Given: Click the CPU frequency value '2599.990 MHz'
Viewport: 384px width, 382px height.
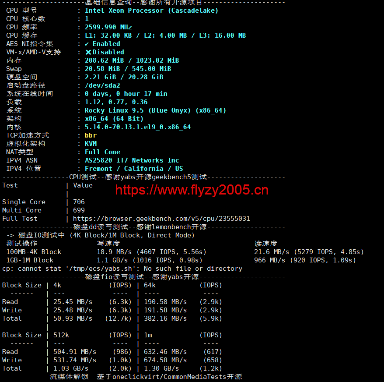Looking at the screenshot, I should pyautogui.click(x=108, y=27).
